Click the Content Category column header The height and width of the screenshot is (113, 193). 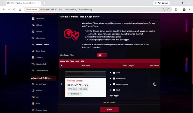pyautogui.click(x=128, y=66)
